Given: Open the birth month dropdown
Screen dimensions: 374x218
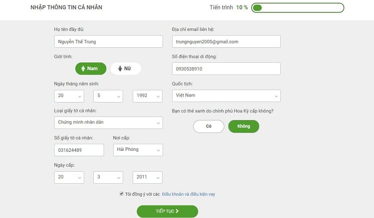Looking at the screenshot, I should (108, 96).
